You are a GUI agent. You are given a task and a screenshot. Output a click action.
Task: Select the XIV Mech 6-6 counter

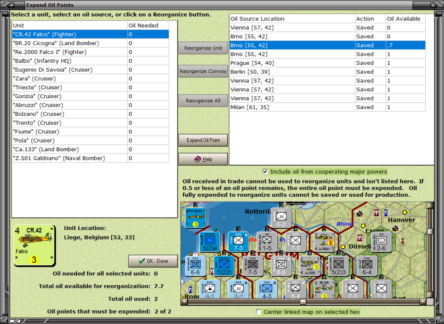pyautogui.click(x=195, y=266)
